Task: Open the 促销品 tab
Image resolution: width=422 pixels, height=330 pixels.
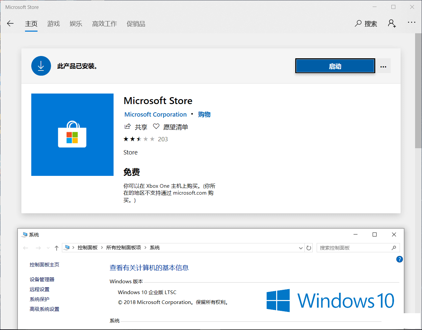Action: (136, 24)
